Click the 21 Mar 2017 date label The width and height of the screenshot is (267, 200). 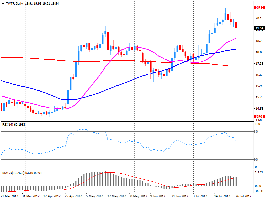[x=9, y=196]
